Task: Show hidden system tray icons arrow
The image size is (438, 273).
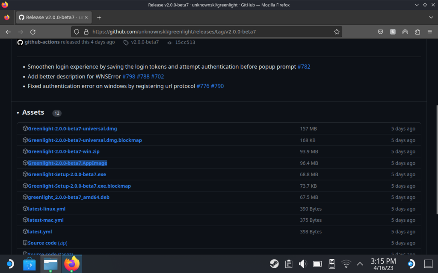Action: [x=360, y=264]
